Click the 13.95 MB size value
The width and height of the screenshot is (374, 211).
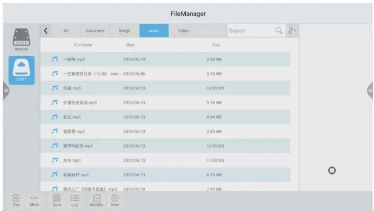point(215,88)
